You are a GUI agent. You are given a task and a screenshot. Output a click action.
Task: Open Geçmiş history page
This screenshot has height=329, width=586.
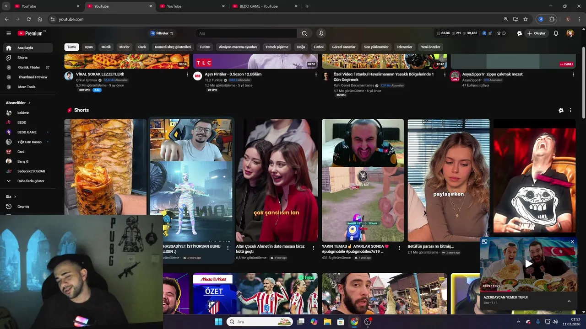(x=27, y=207)
